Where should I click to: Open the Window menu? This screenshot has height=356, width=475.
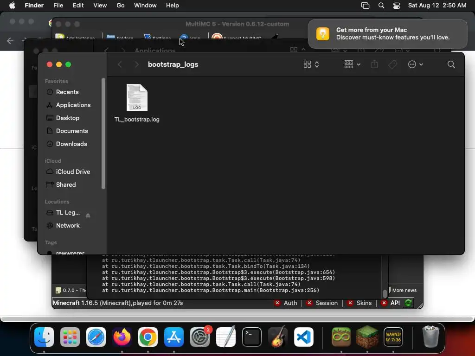[145, 6]
